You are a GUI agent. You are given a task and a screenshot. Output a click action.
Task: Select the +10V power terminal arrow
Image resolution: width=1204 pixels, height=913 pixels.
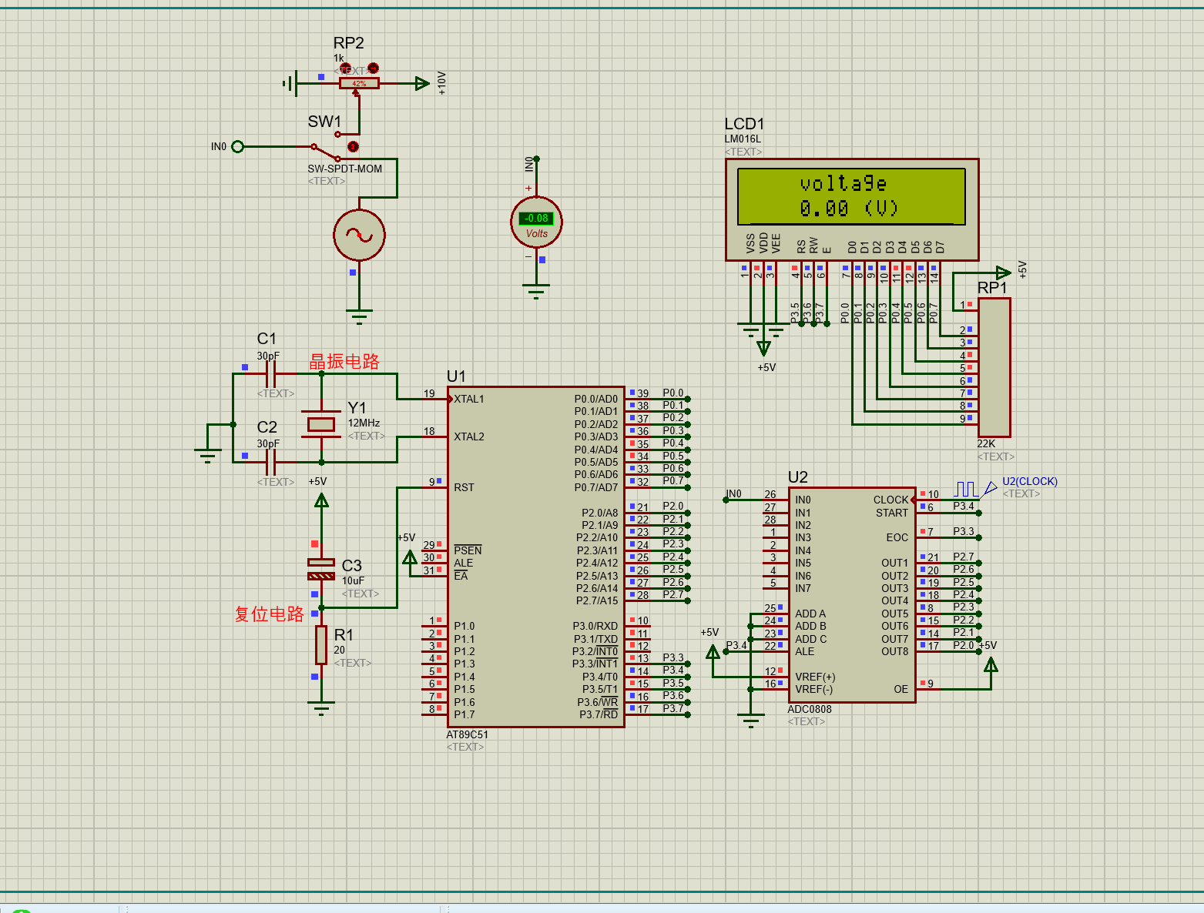pos(422,83)
